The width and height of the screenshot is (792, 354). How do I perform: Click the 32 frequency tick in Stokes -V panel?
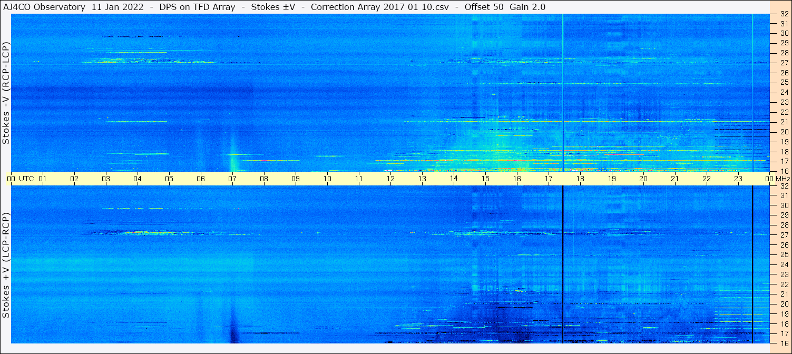point(784,14)
